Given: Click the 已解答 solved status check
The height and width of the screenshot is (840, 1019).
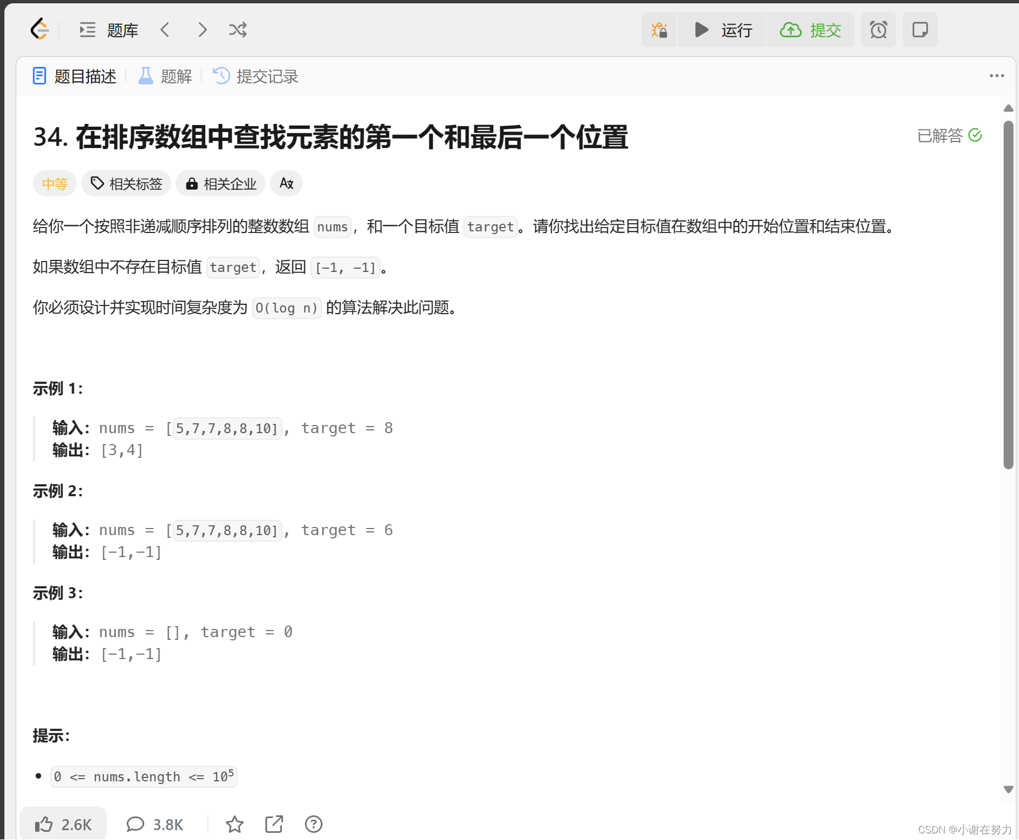Looking at the screenshot, I should [x=949, y=135].
